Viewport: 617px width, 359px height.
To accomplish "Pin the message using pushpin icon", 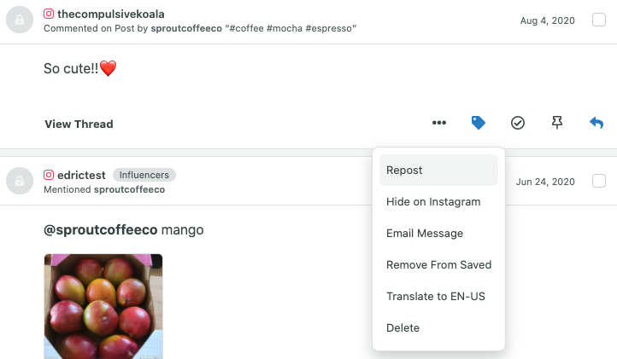I will [x=557, y=123].
